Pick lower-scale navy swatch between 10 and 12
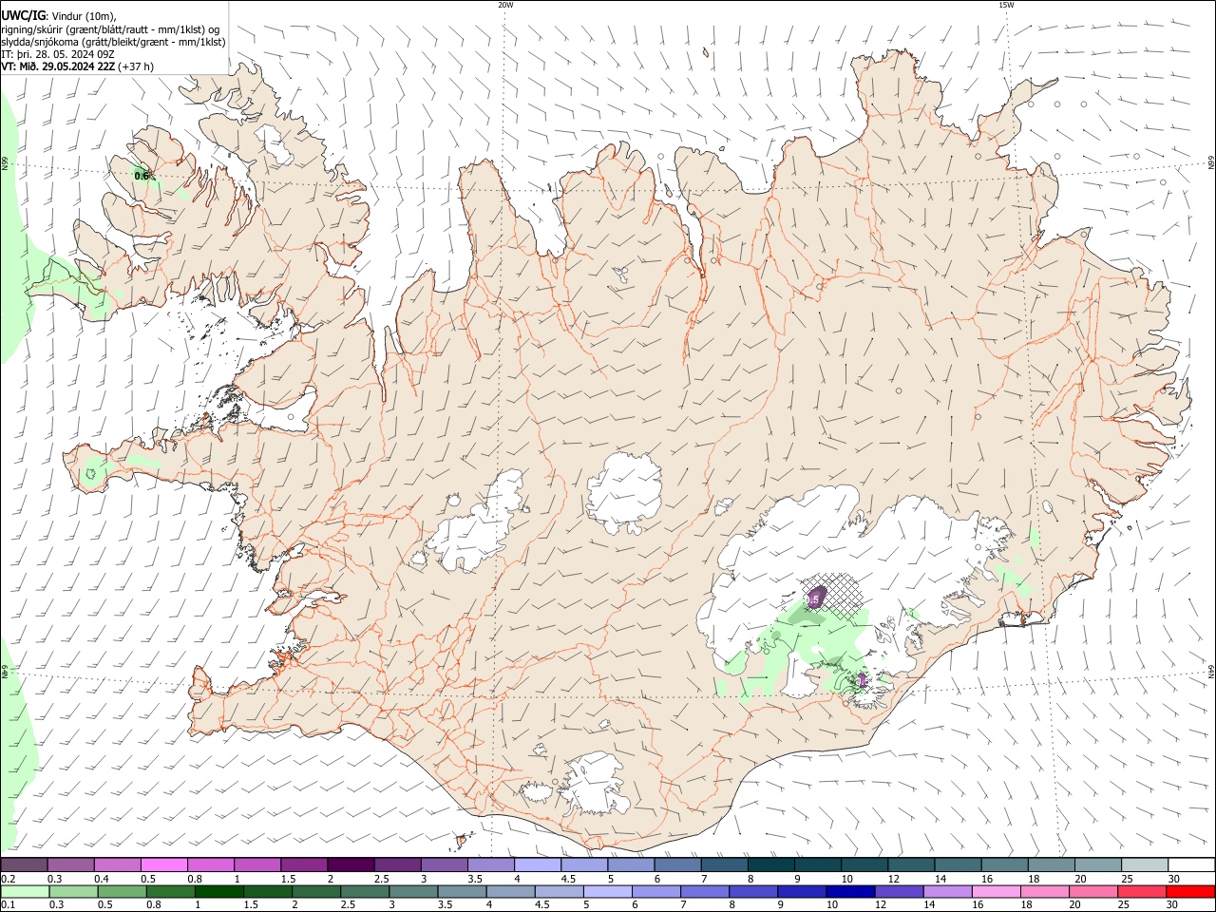This screenshot has width=1216, height=912. (x=849, y=891)
